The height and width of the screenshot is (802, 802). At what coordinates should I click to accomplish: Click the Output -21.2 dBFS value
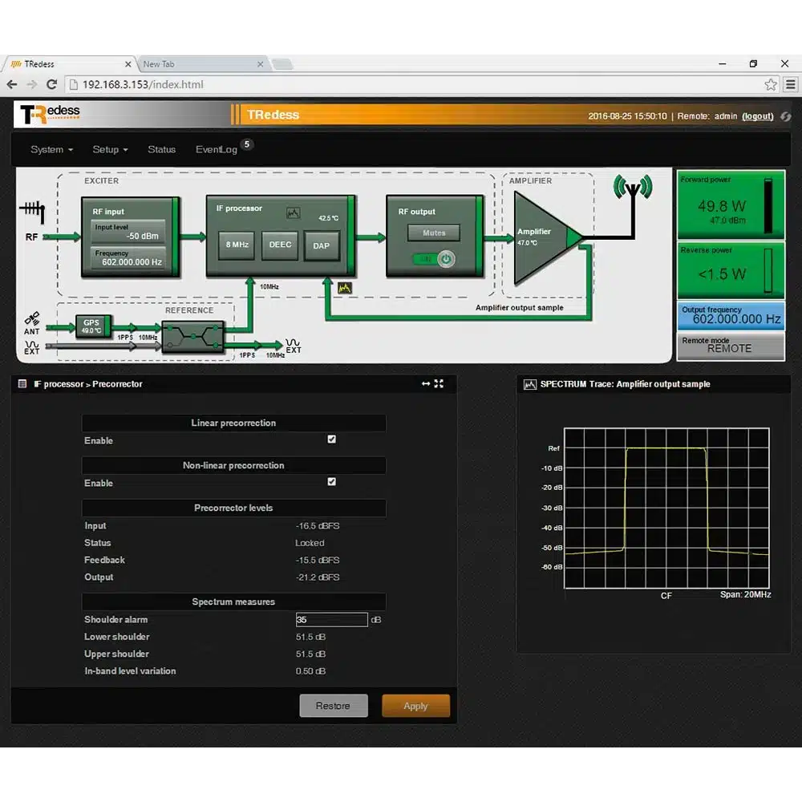317,577
